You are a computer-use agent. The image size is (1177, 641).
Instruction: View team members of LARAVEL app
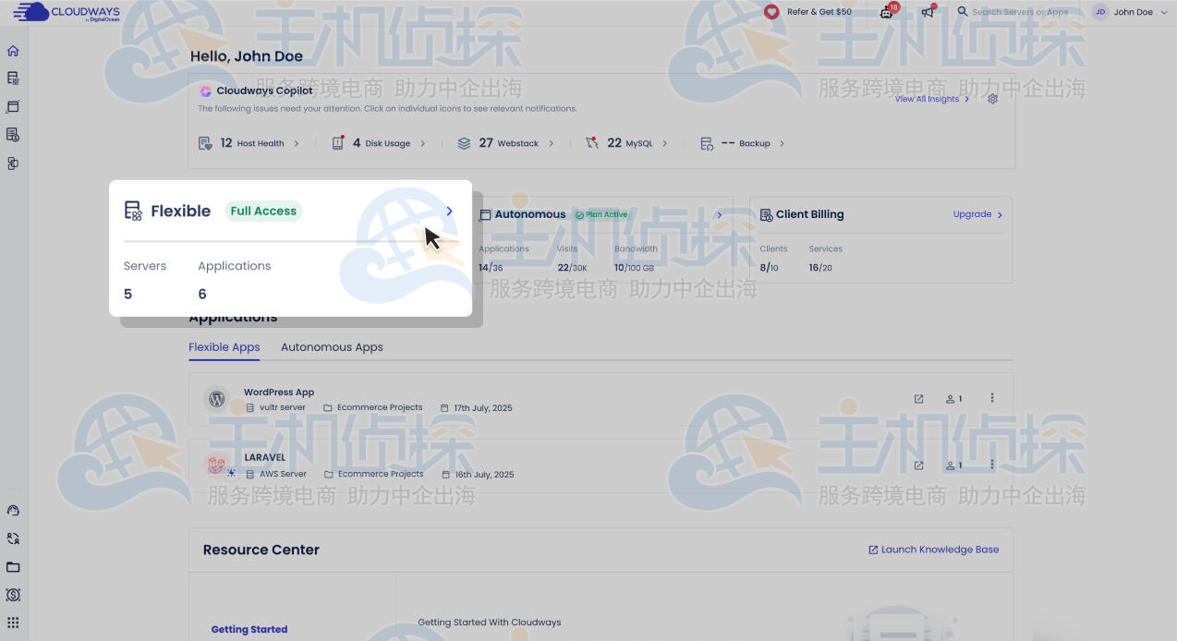[x=953, y=466]
